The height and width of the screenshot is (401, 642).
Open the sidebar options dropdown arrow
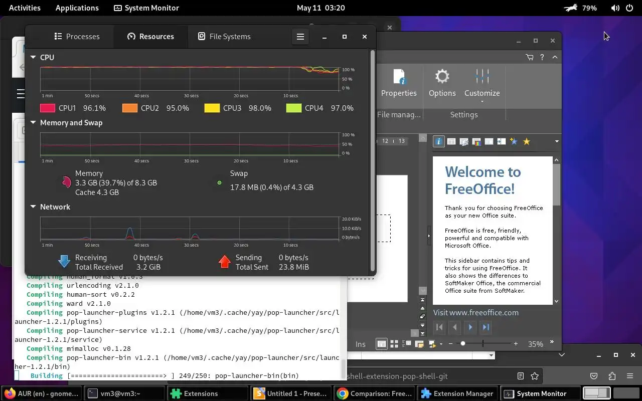pos(557,142)
